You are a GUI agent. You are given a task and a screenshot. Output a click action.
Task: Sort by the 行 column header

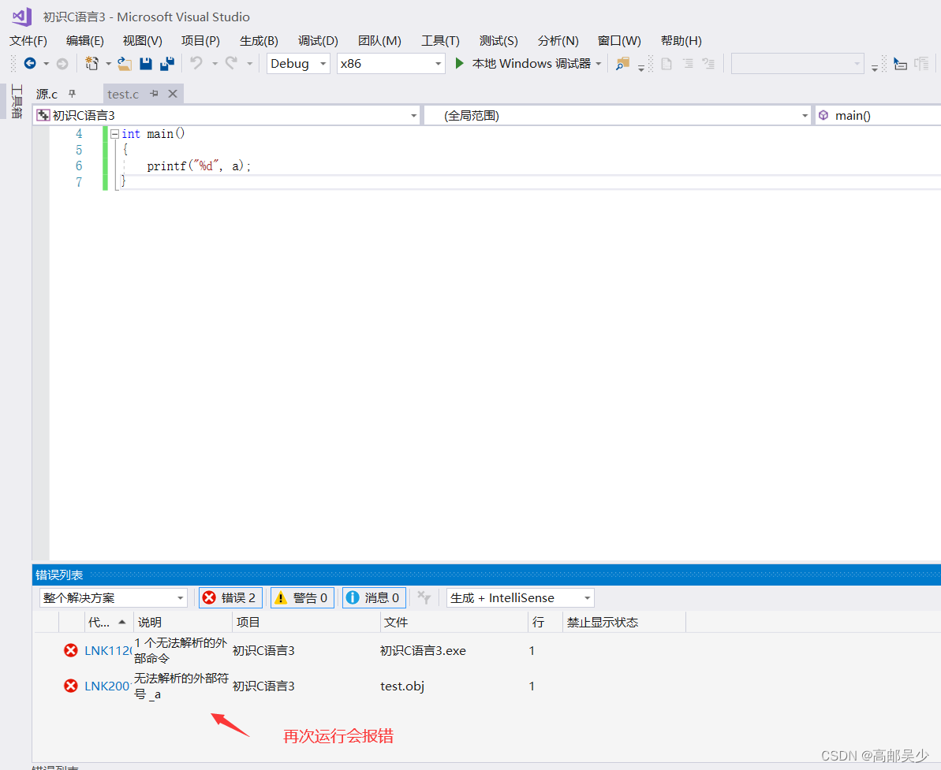pyautogui.click(x=545, y=623)
